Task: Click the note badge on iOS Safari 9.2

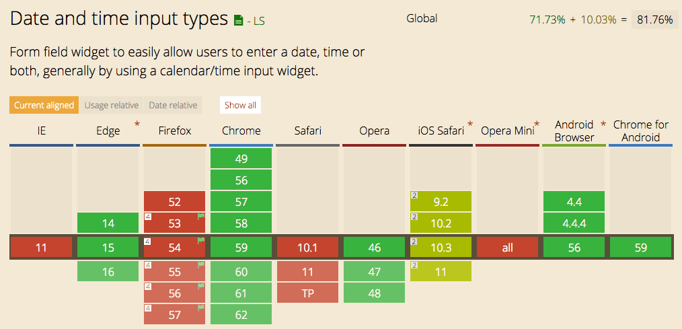Action: [x=415, y=195]
